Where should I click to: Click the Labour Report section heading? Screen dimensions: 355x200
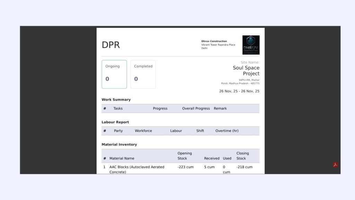115,122
